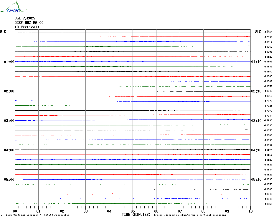Click the DC offset value -18136
The height and width of the screenshot is (219, 274).
point(268,67)
